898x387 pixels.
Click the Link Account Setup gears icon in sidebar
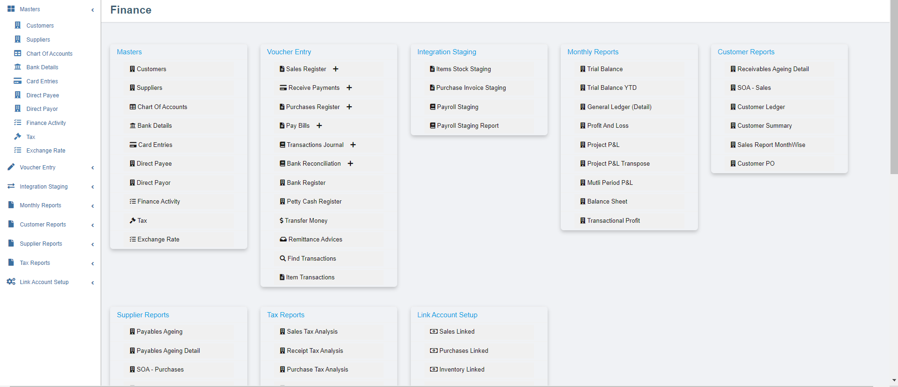point(11,282)
